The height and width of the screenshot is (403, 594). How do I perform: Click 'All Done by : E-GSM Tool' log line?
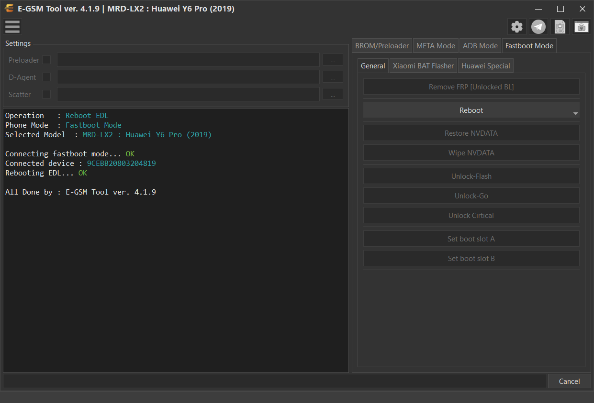click(x=80, y=192)
